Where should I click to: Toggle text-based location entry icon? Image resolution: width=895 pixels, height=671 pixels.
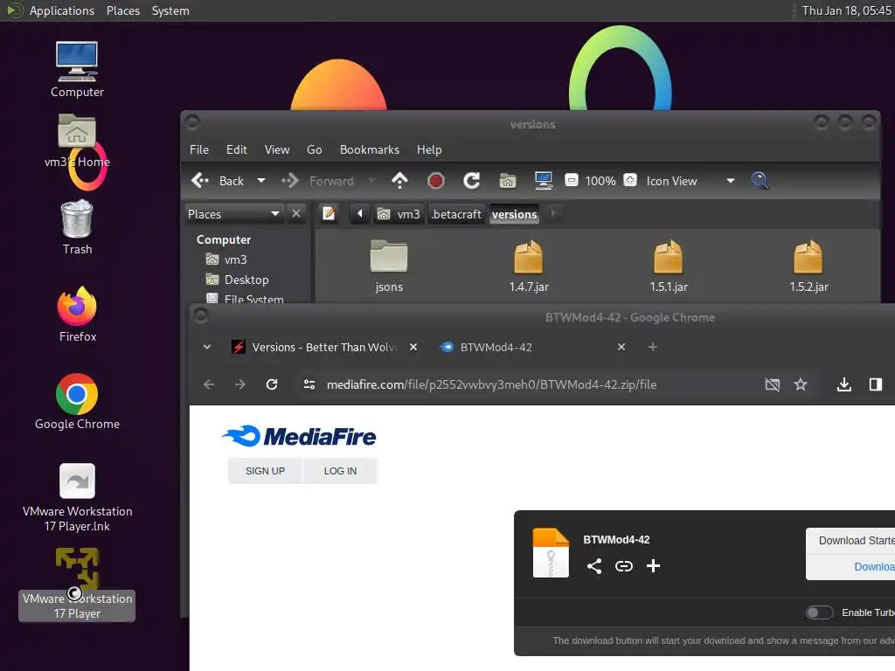click(x=329, y=214)
